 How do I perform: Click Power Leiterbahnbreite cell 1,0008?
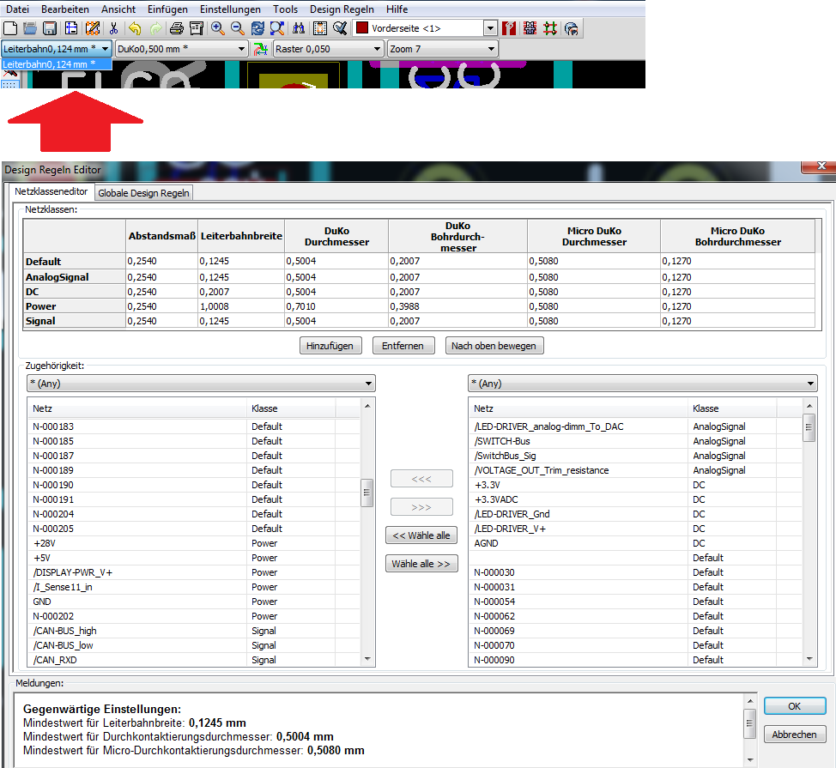[x=241, y=306]
